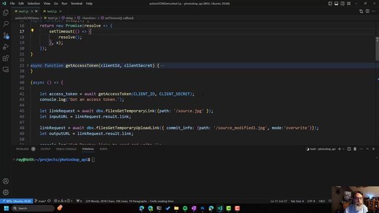Click the Ln 17, Col 27 cursor position

click(x=279, y=201)
